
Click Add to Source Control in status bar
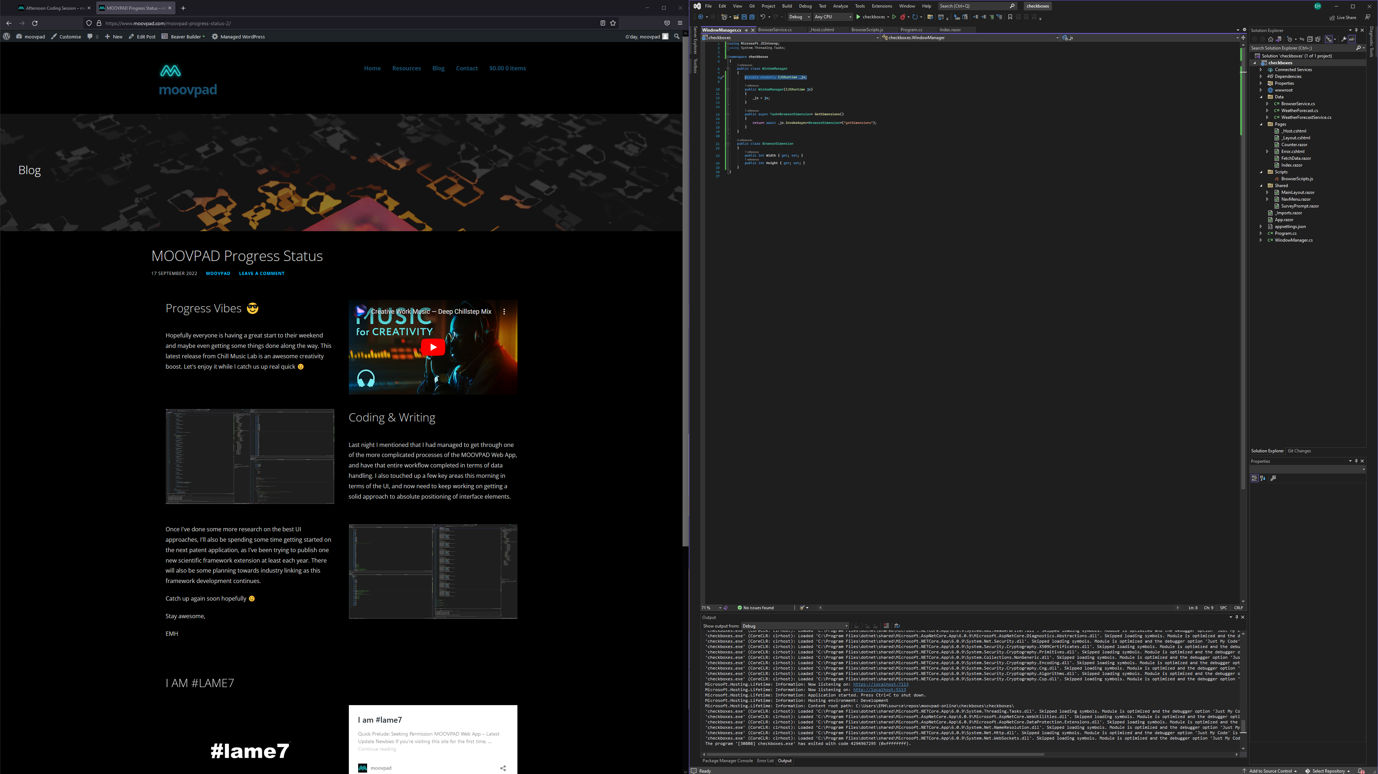(1269, 771)
